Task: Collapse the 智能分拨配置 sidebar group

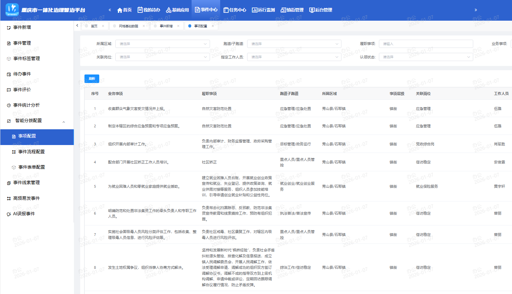Action: click(x=64, y=121)
